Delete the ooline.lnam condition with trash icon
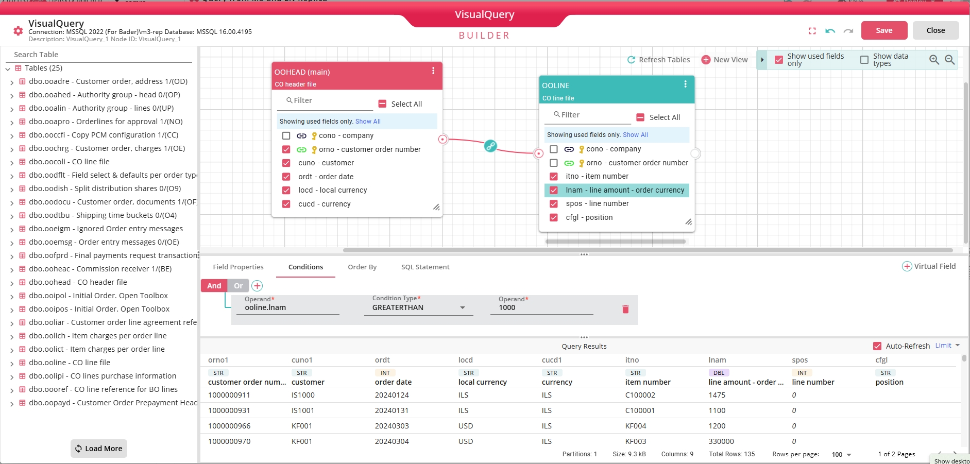The image size is (970, 464). point(625,309)
